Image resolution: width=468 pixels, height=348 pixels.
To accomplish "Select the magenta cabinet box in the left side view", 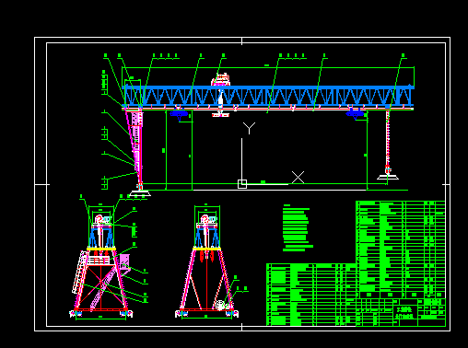I will [x=124, y=261].
